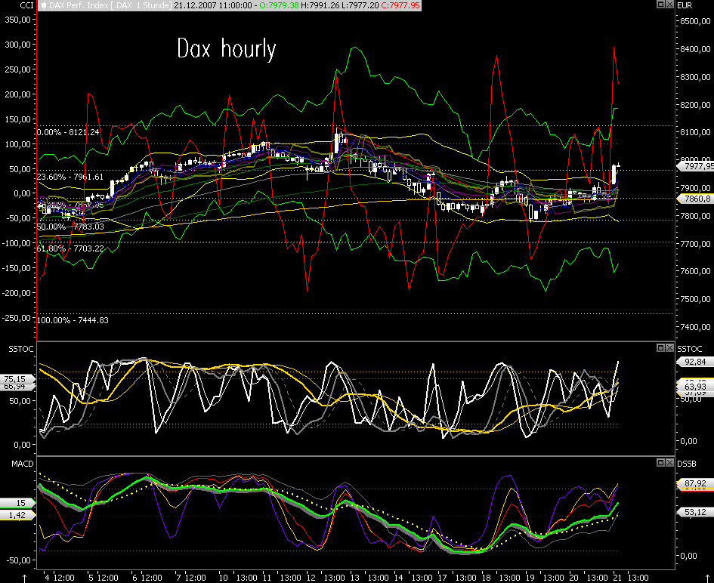Maximize the main DAX price chart panel
Viewport: 714px width, 583px height.
[x=660, y=5]
